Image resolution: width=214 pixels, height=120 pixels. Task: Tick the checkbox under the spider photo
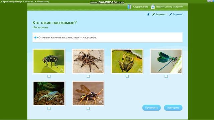pyautogui.click(x=88, y=76)
